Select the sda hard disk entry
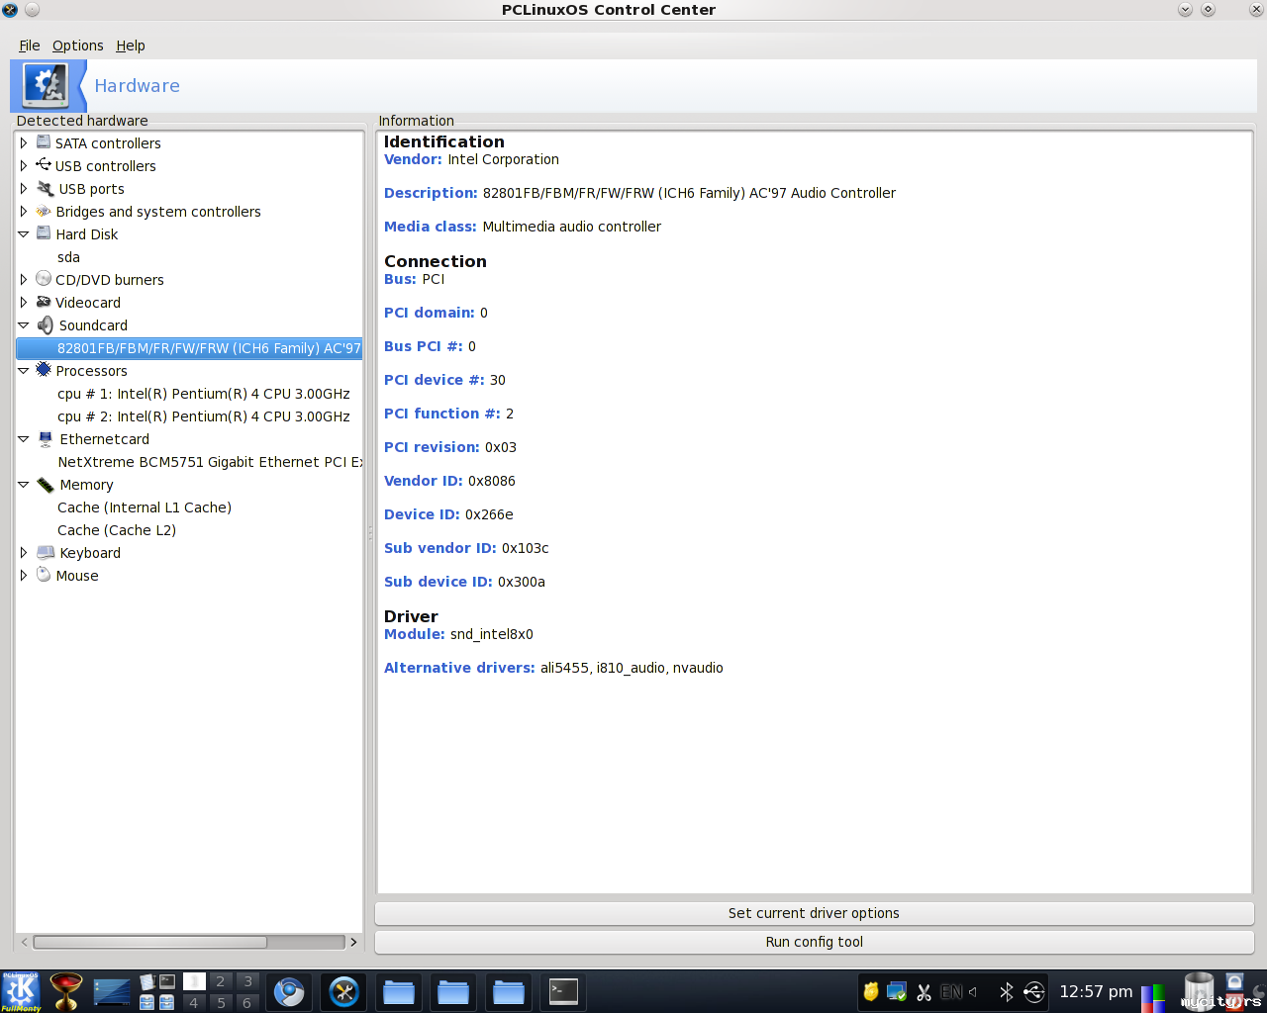Image resolution: width=1267 pixels, height=1013 pixels. coord(68,257)
